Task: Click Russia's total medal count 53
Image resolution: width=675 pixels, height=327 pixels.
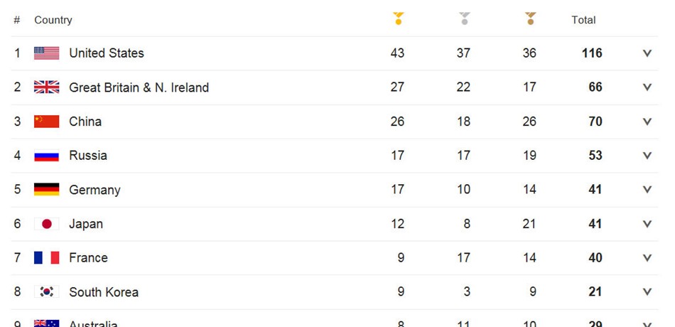Action: pos(595,156)
